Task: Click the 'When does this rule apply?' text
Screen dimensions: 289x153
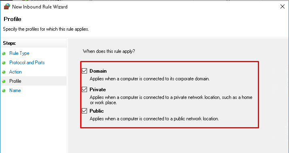Action: coord(109,51)
